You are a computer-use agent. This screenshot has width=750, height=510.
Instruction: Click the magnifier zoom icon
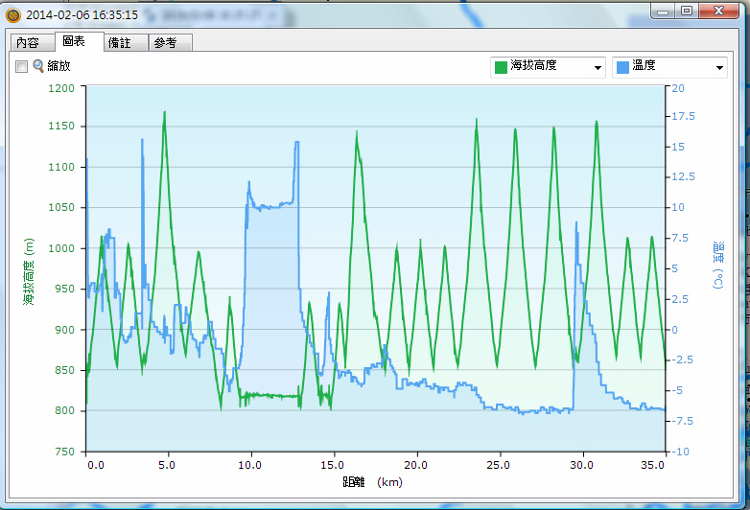click(38, 66)
